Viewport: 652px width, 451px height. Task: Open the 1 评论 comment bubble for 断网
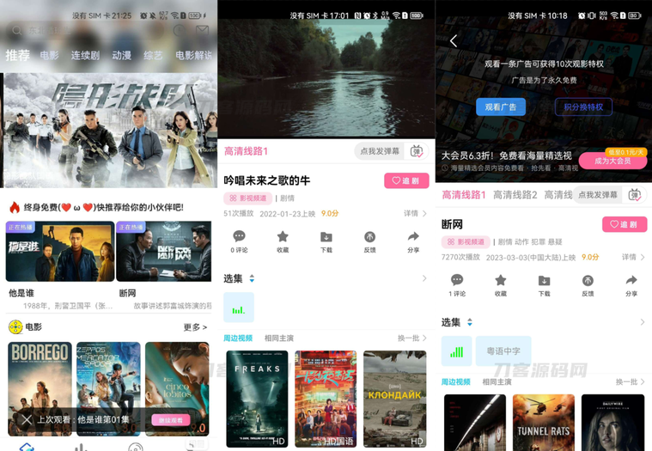click(457, 284)
